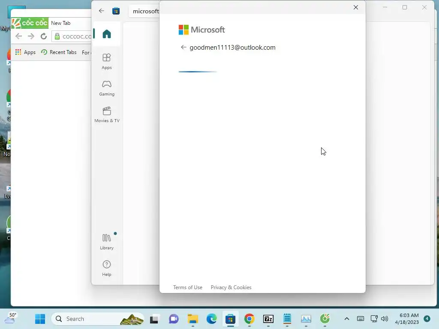Go forward in Cốc Cốc browser
The image size is (439, 329).
[31, 36]
